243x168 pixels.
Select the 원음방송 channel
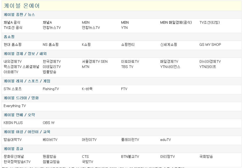(49, 157)
